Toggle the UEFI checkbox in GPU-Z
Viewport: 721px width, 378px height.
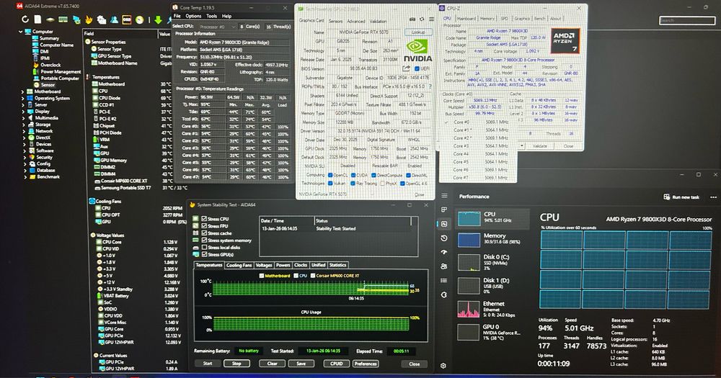pyautogui.click(x=417, y=68)
